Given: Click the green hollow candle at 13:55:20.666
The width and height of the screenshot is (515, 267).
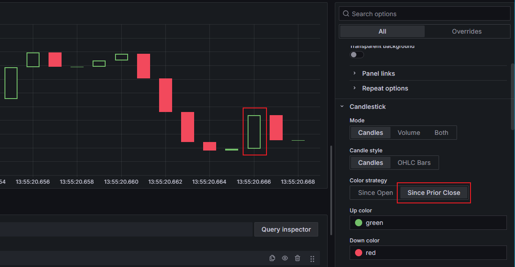Looking at the screenshot, I should pyautogui.click(x=254, y=132).
